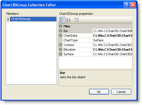Image resolution: width=142 pixels, height=105 pixels.
Task: Switch to Categorized property view
Action: [62, 20]
